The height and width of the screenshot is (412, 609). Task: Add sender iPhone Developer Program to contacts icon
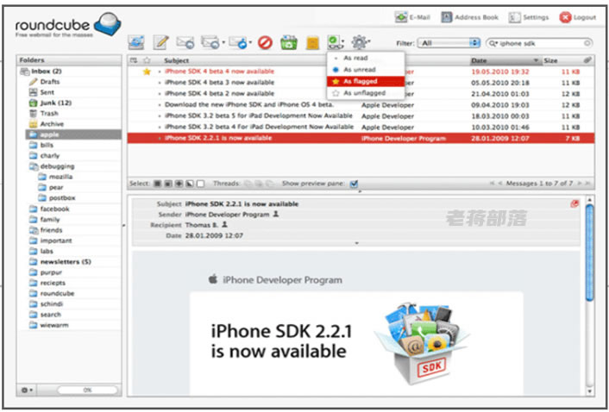(x=276, y=214)
